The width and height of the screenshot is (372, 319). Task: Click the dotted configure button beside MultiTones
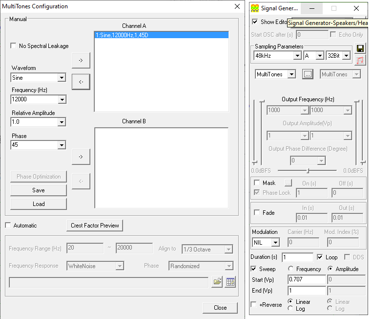click(308, 74)
